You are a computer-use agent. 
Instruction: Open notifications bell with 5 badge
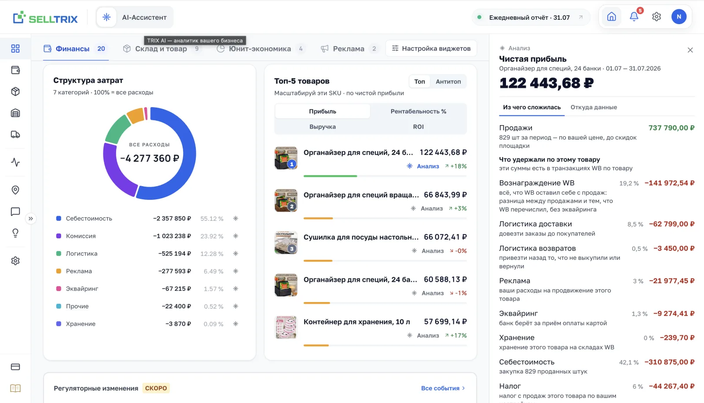[634, 17]
